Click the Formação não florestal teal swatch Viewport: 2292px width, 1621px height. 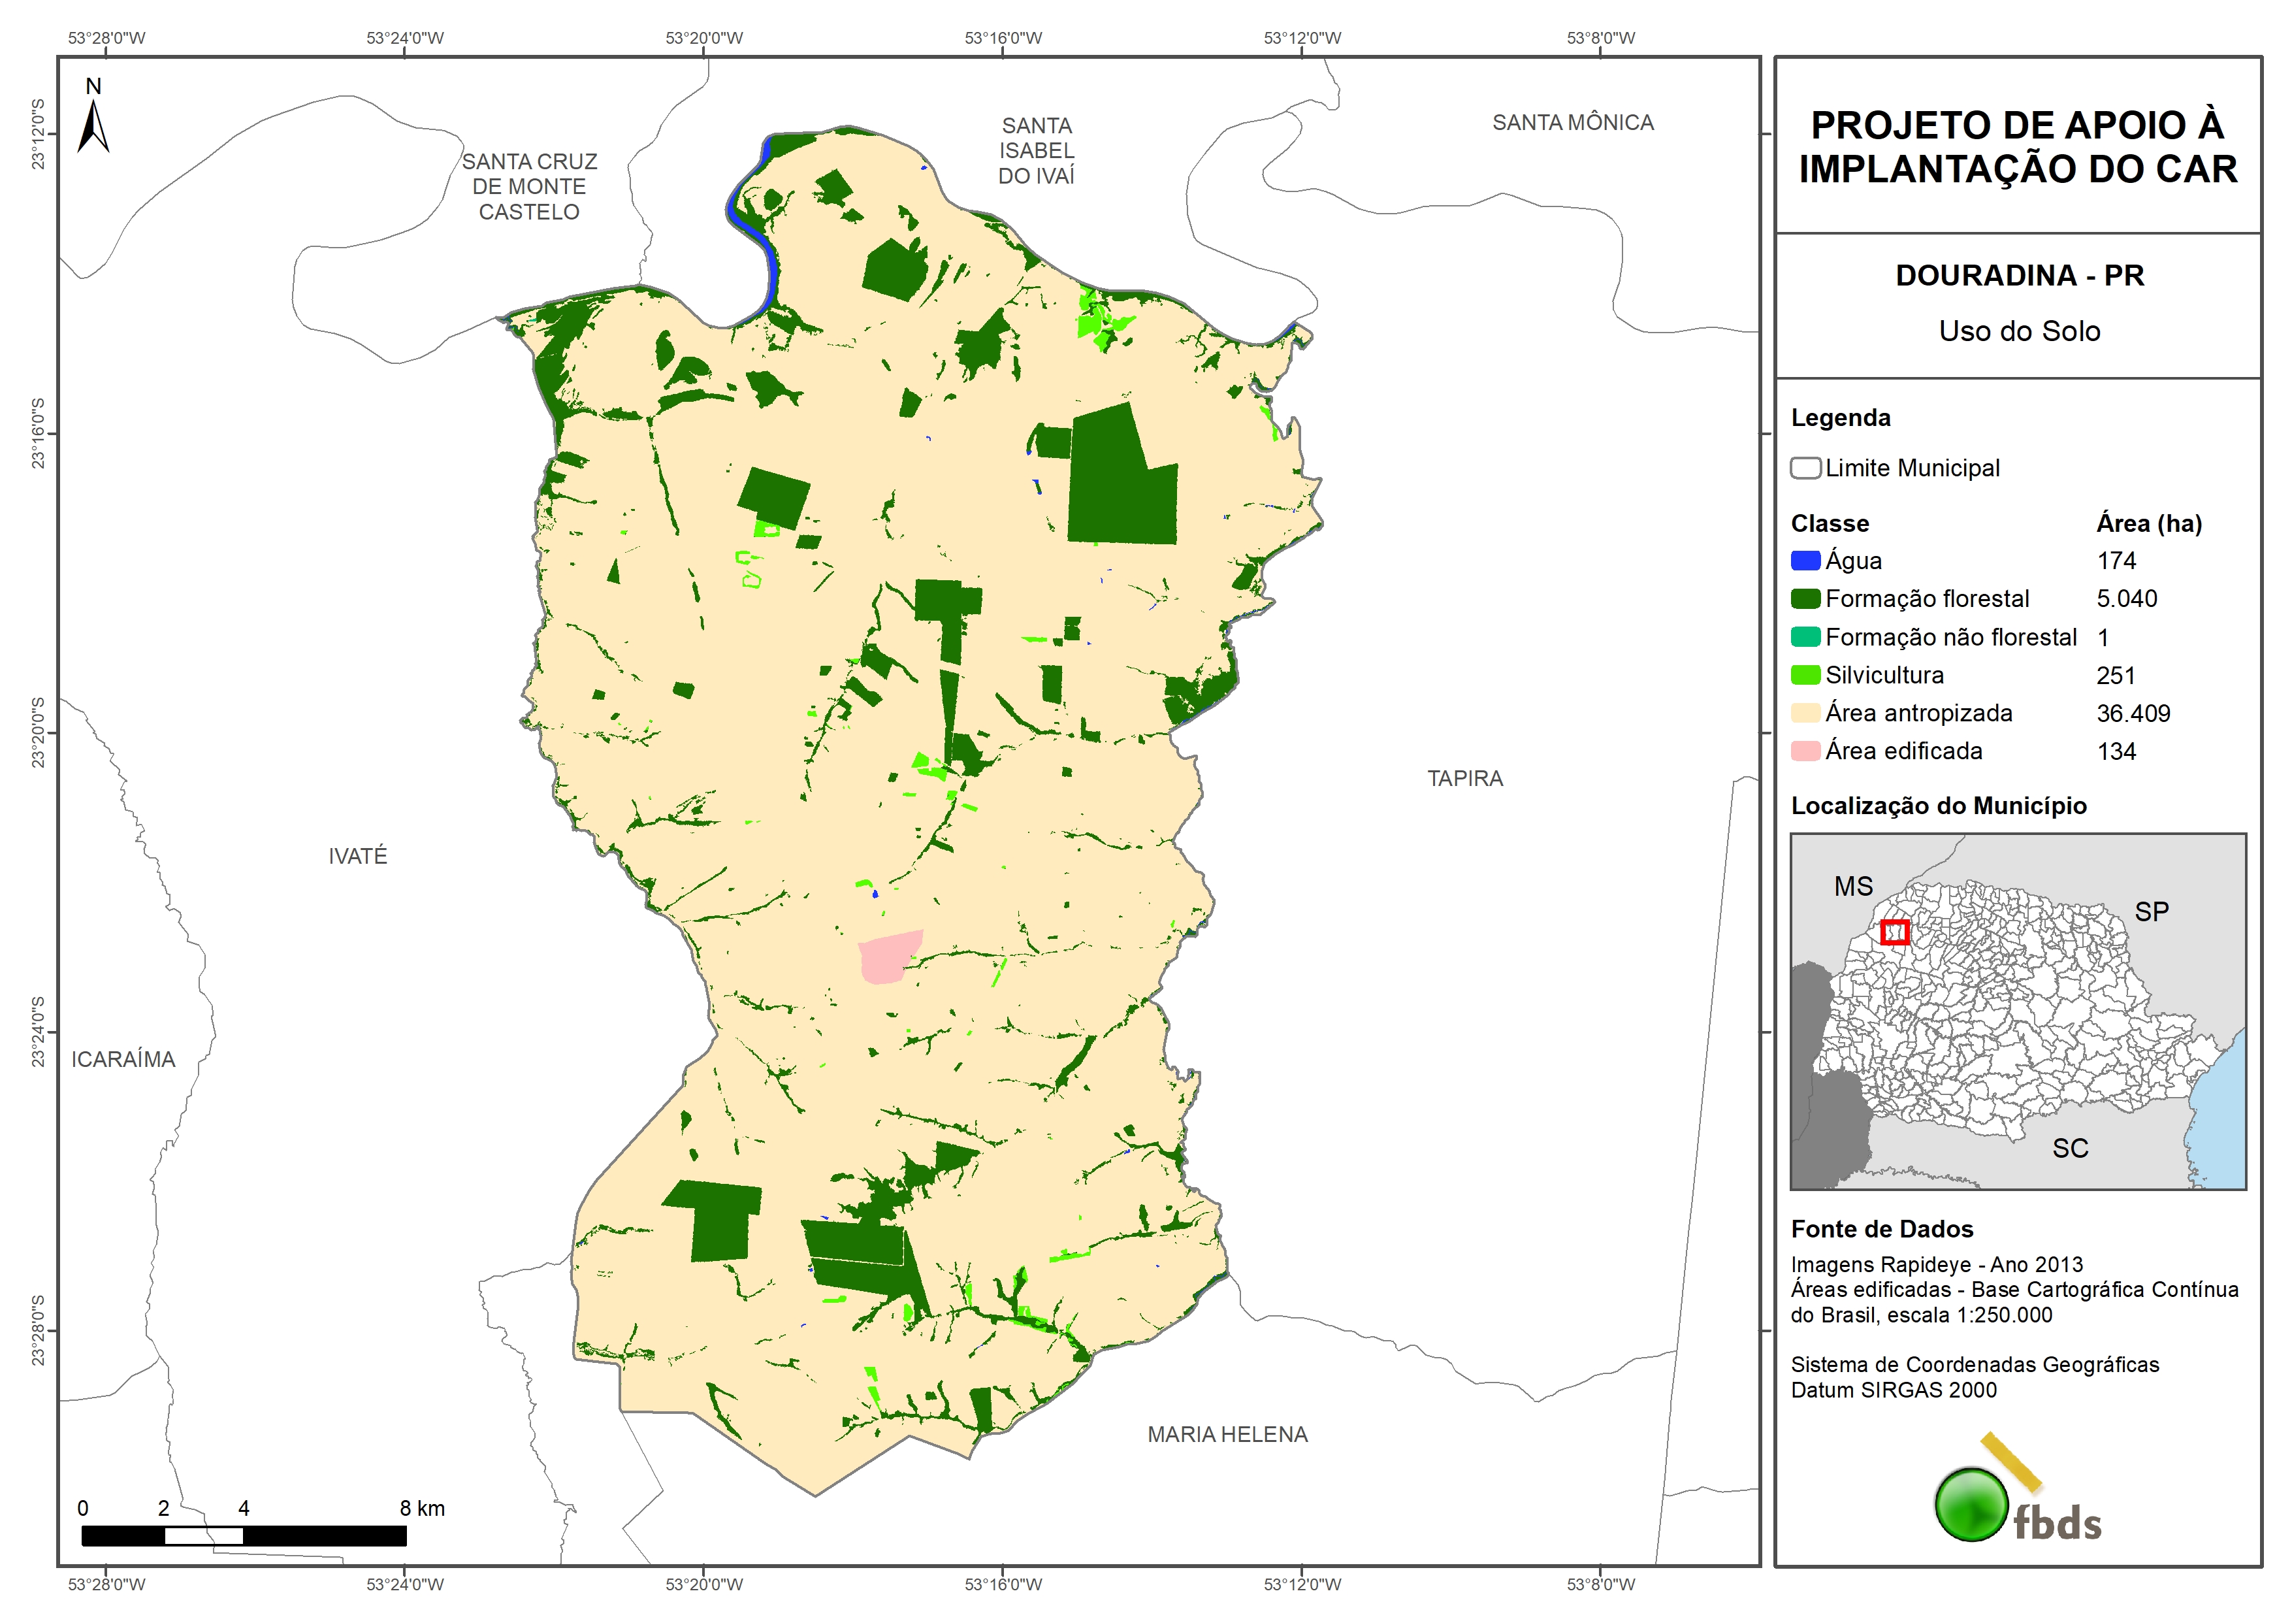[1805, 637]
